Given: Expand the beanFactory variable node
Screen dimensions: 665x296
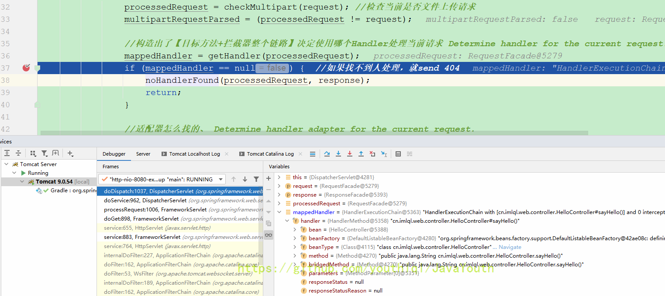Looking at the screenshot, I should pyautogui.click(x=295, y=238).
